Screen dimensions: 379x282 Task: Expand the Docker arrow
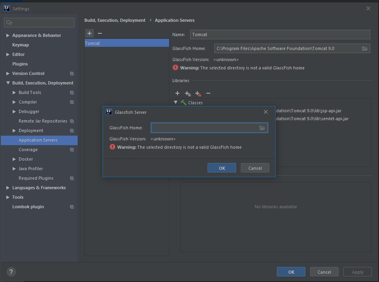[x=14, y=159]
